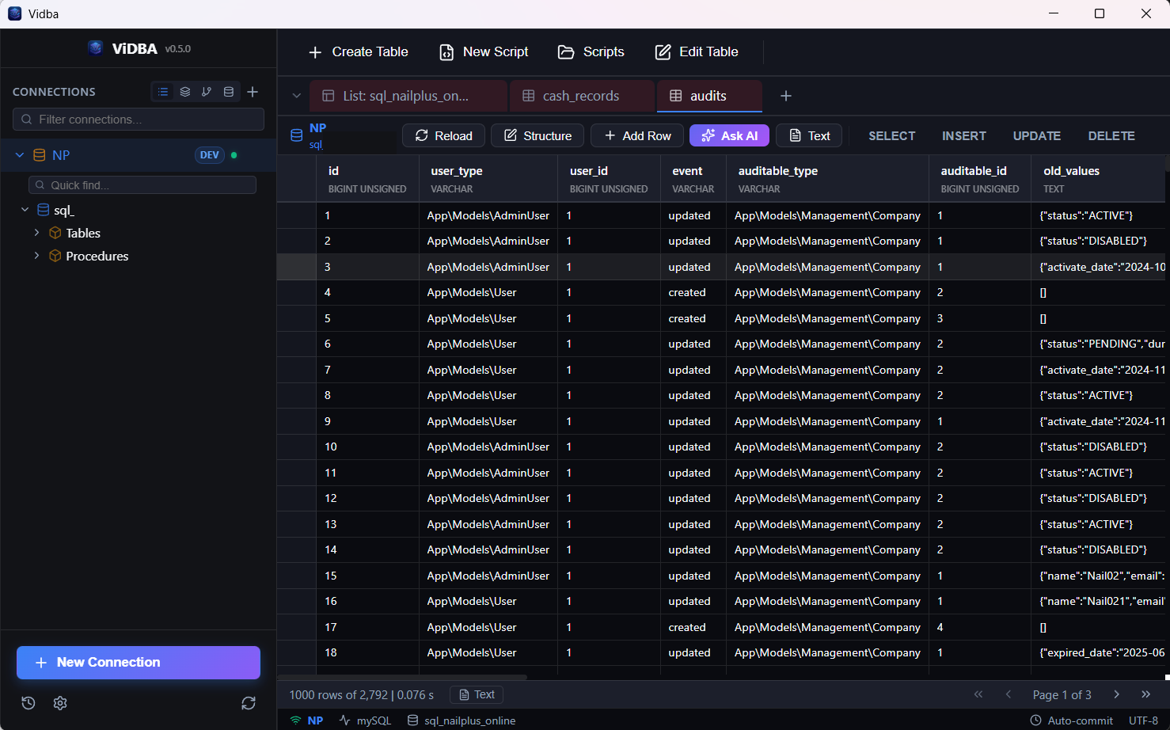1170x730 pixels.
Task: Click the auditable_type column header
Action: 827,178
